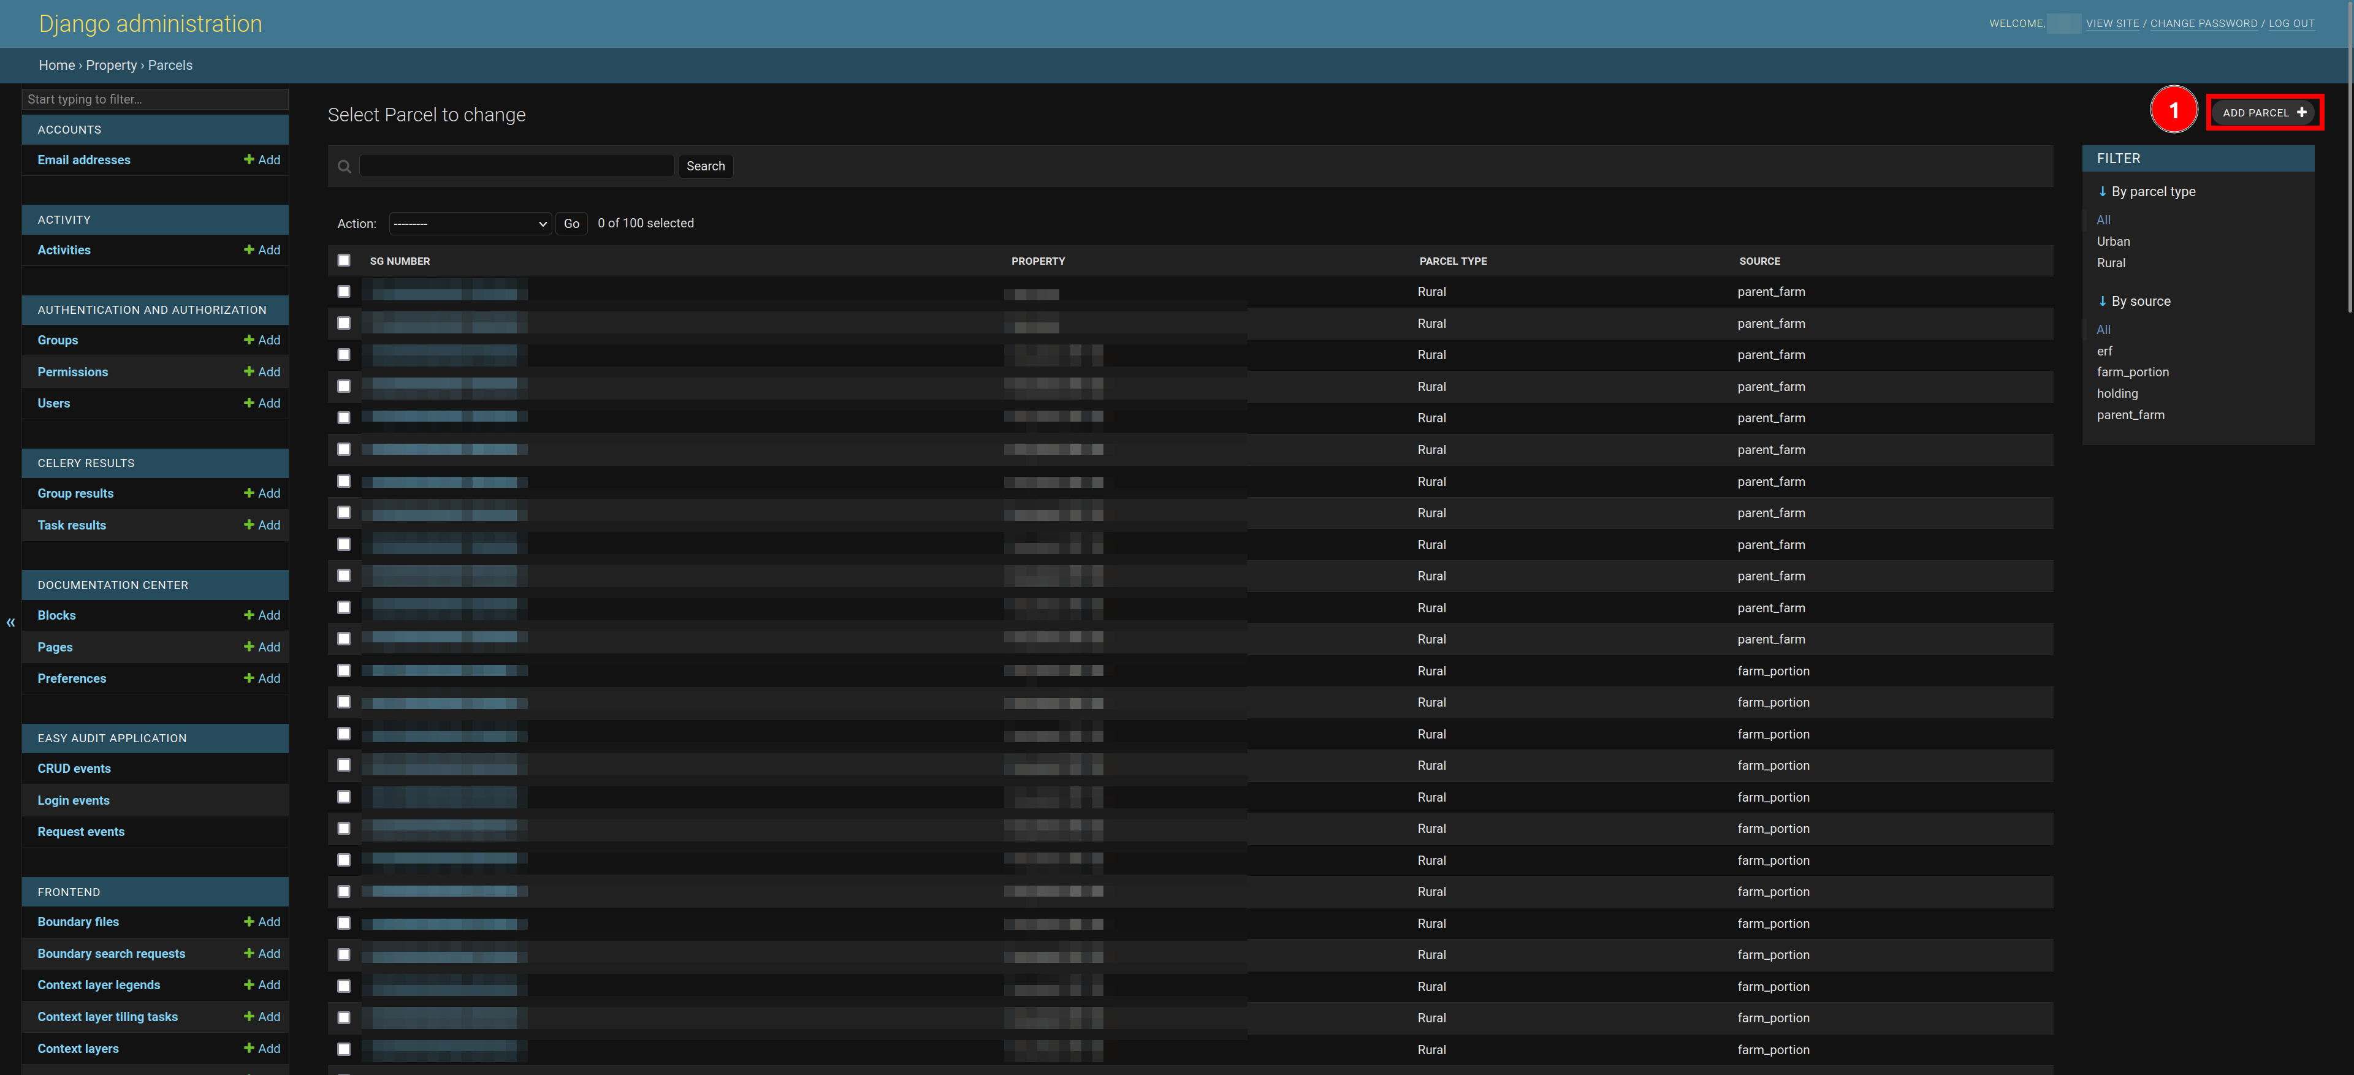Toggle the select-all checkbox in table header
The width and height of the screenshot is (2354, 1075).
(x=343, y=260)
